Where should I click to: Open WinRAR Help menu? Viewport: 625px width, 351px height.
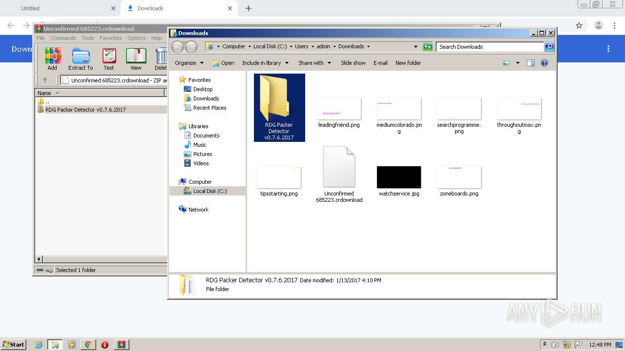click(x=156, y=38)
